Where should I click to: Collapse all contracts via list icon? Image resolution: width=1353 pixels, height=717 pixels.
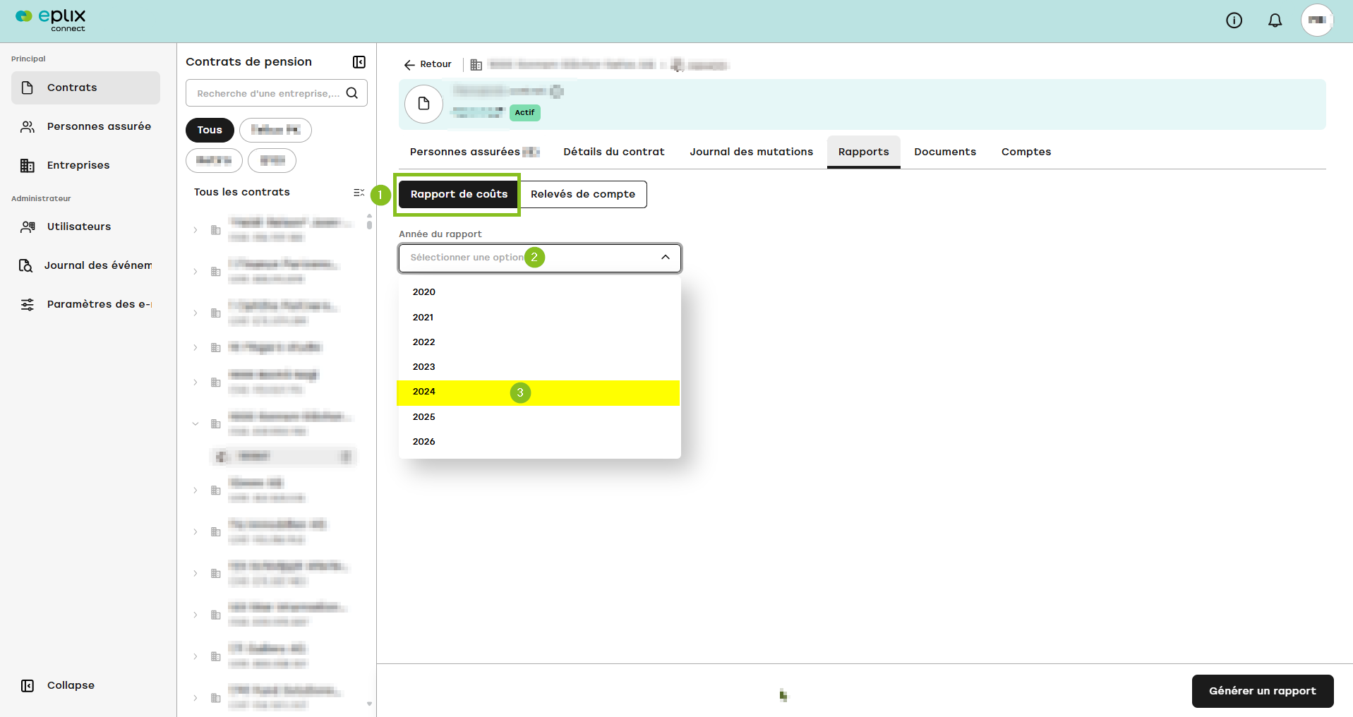pos(359,192)
